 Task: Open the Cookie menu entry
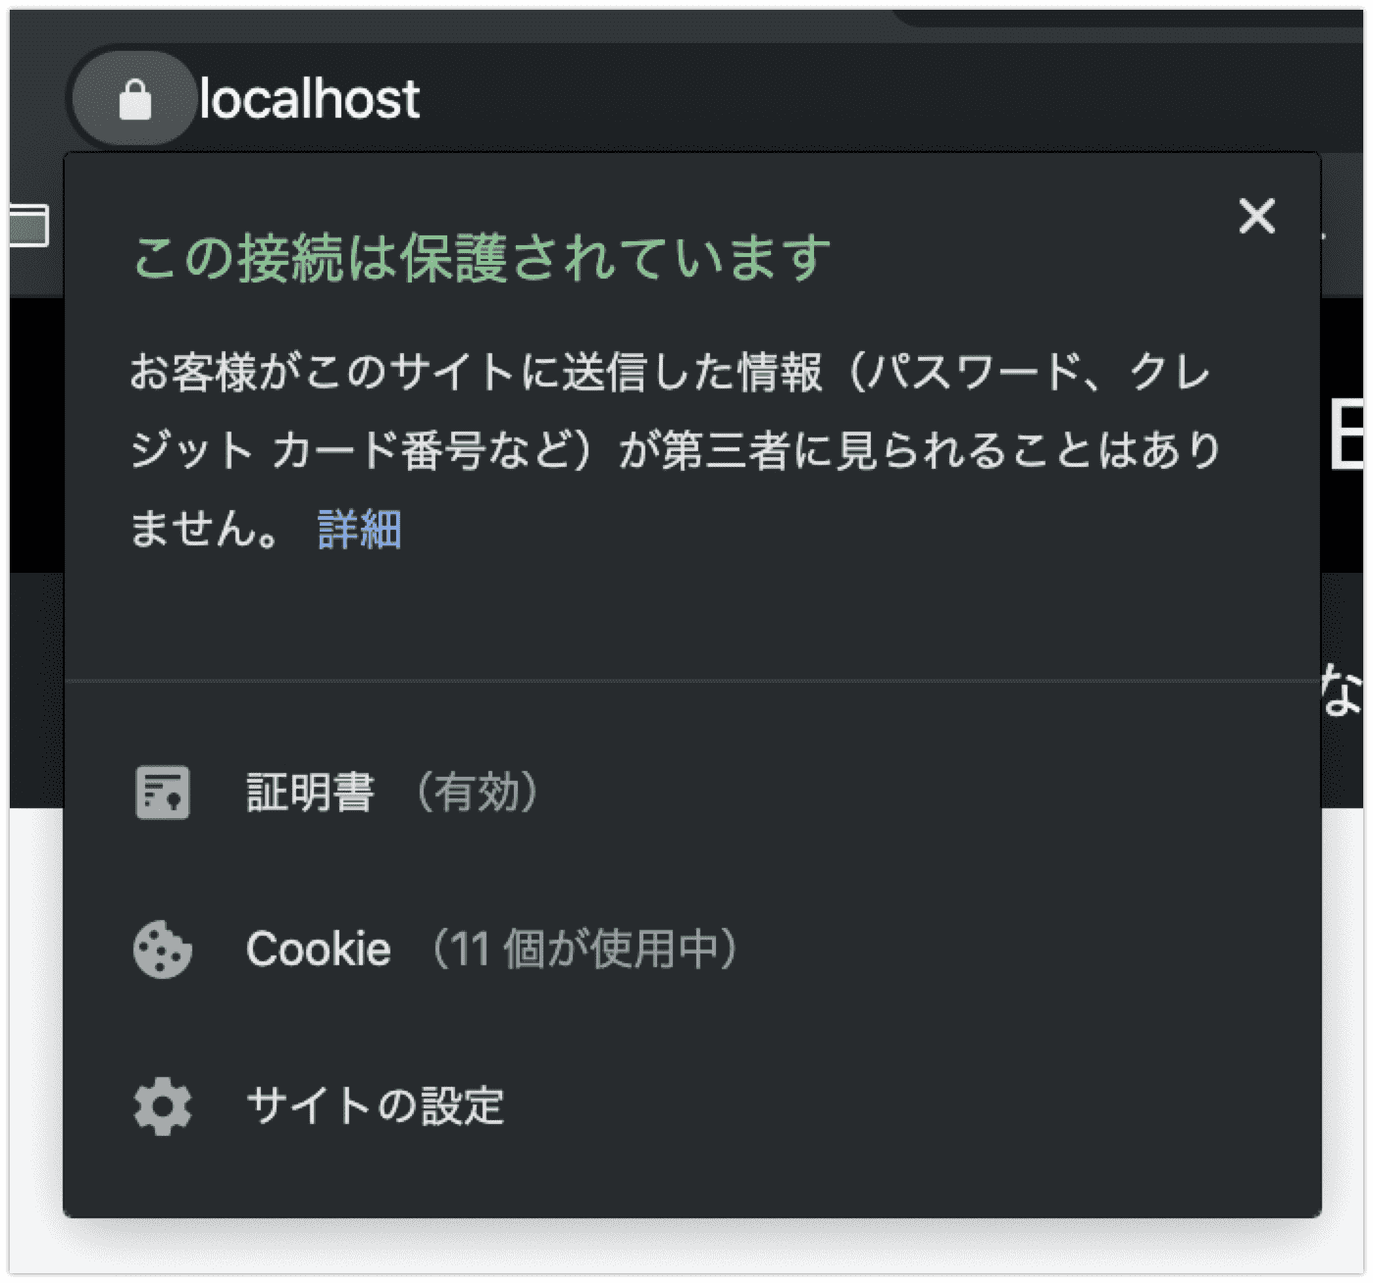coord(318,949)
